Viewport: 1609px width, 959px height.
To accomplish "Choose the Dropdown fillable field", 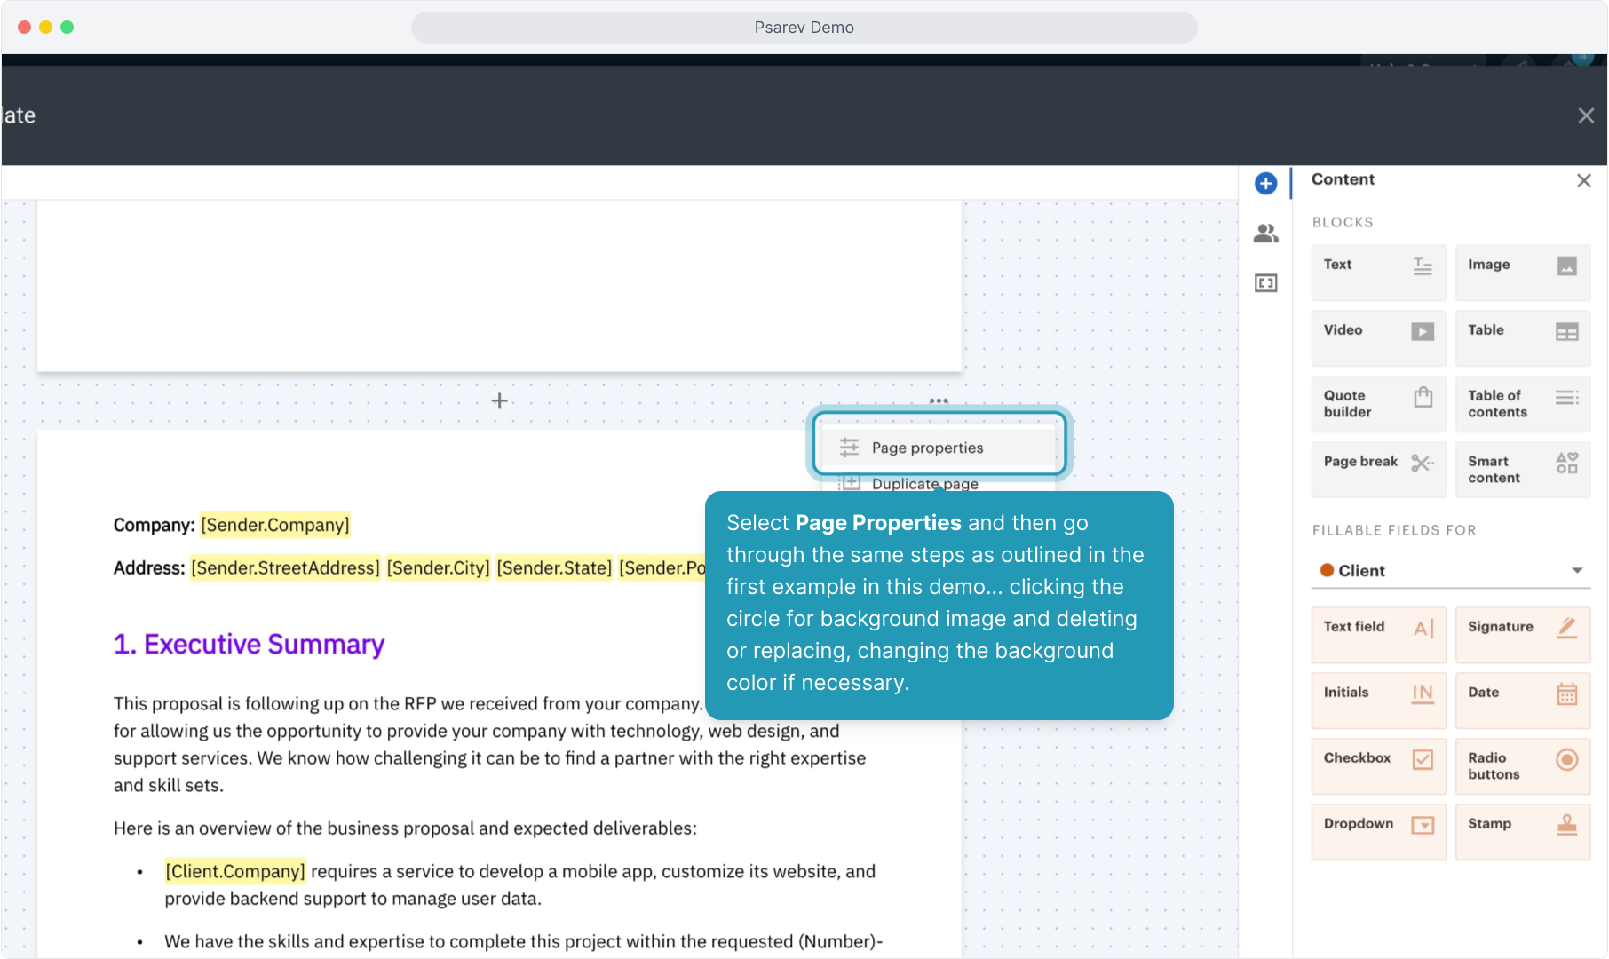I will pos(1378,832).
